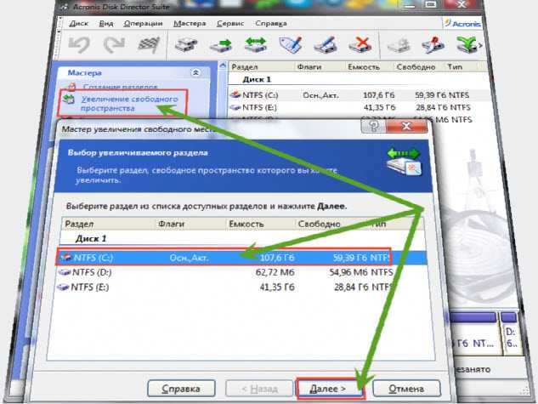Select NTFS (E:) partition in wizard list
The height and width of the screenshot is (404, 538).
(x=241, y=287)
